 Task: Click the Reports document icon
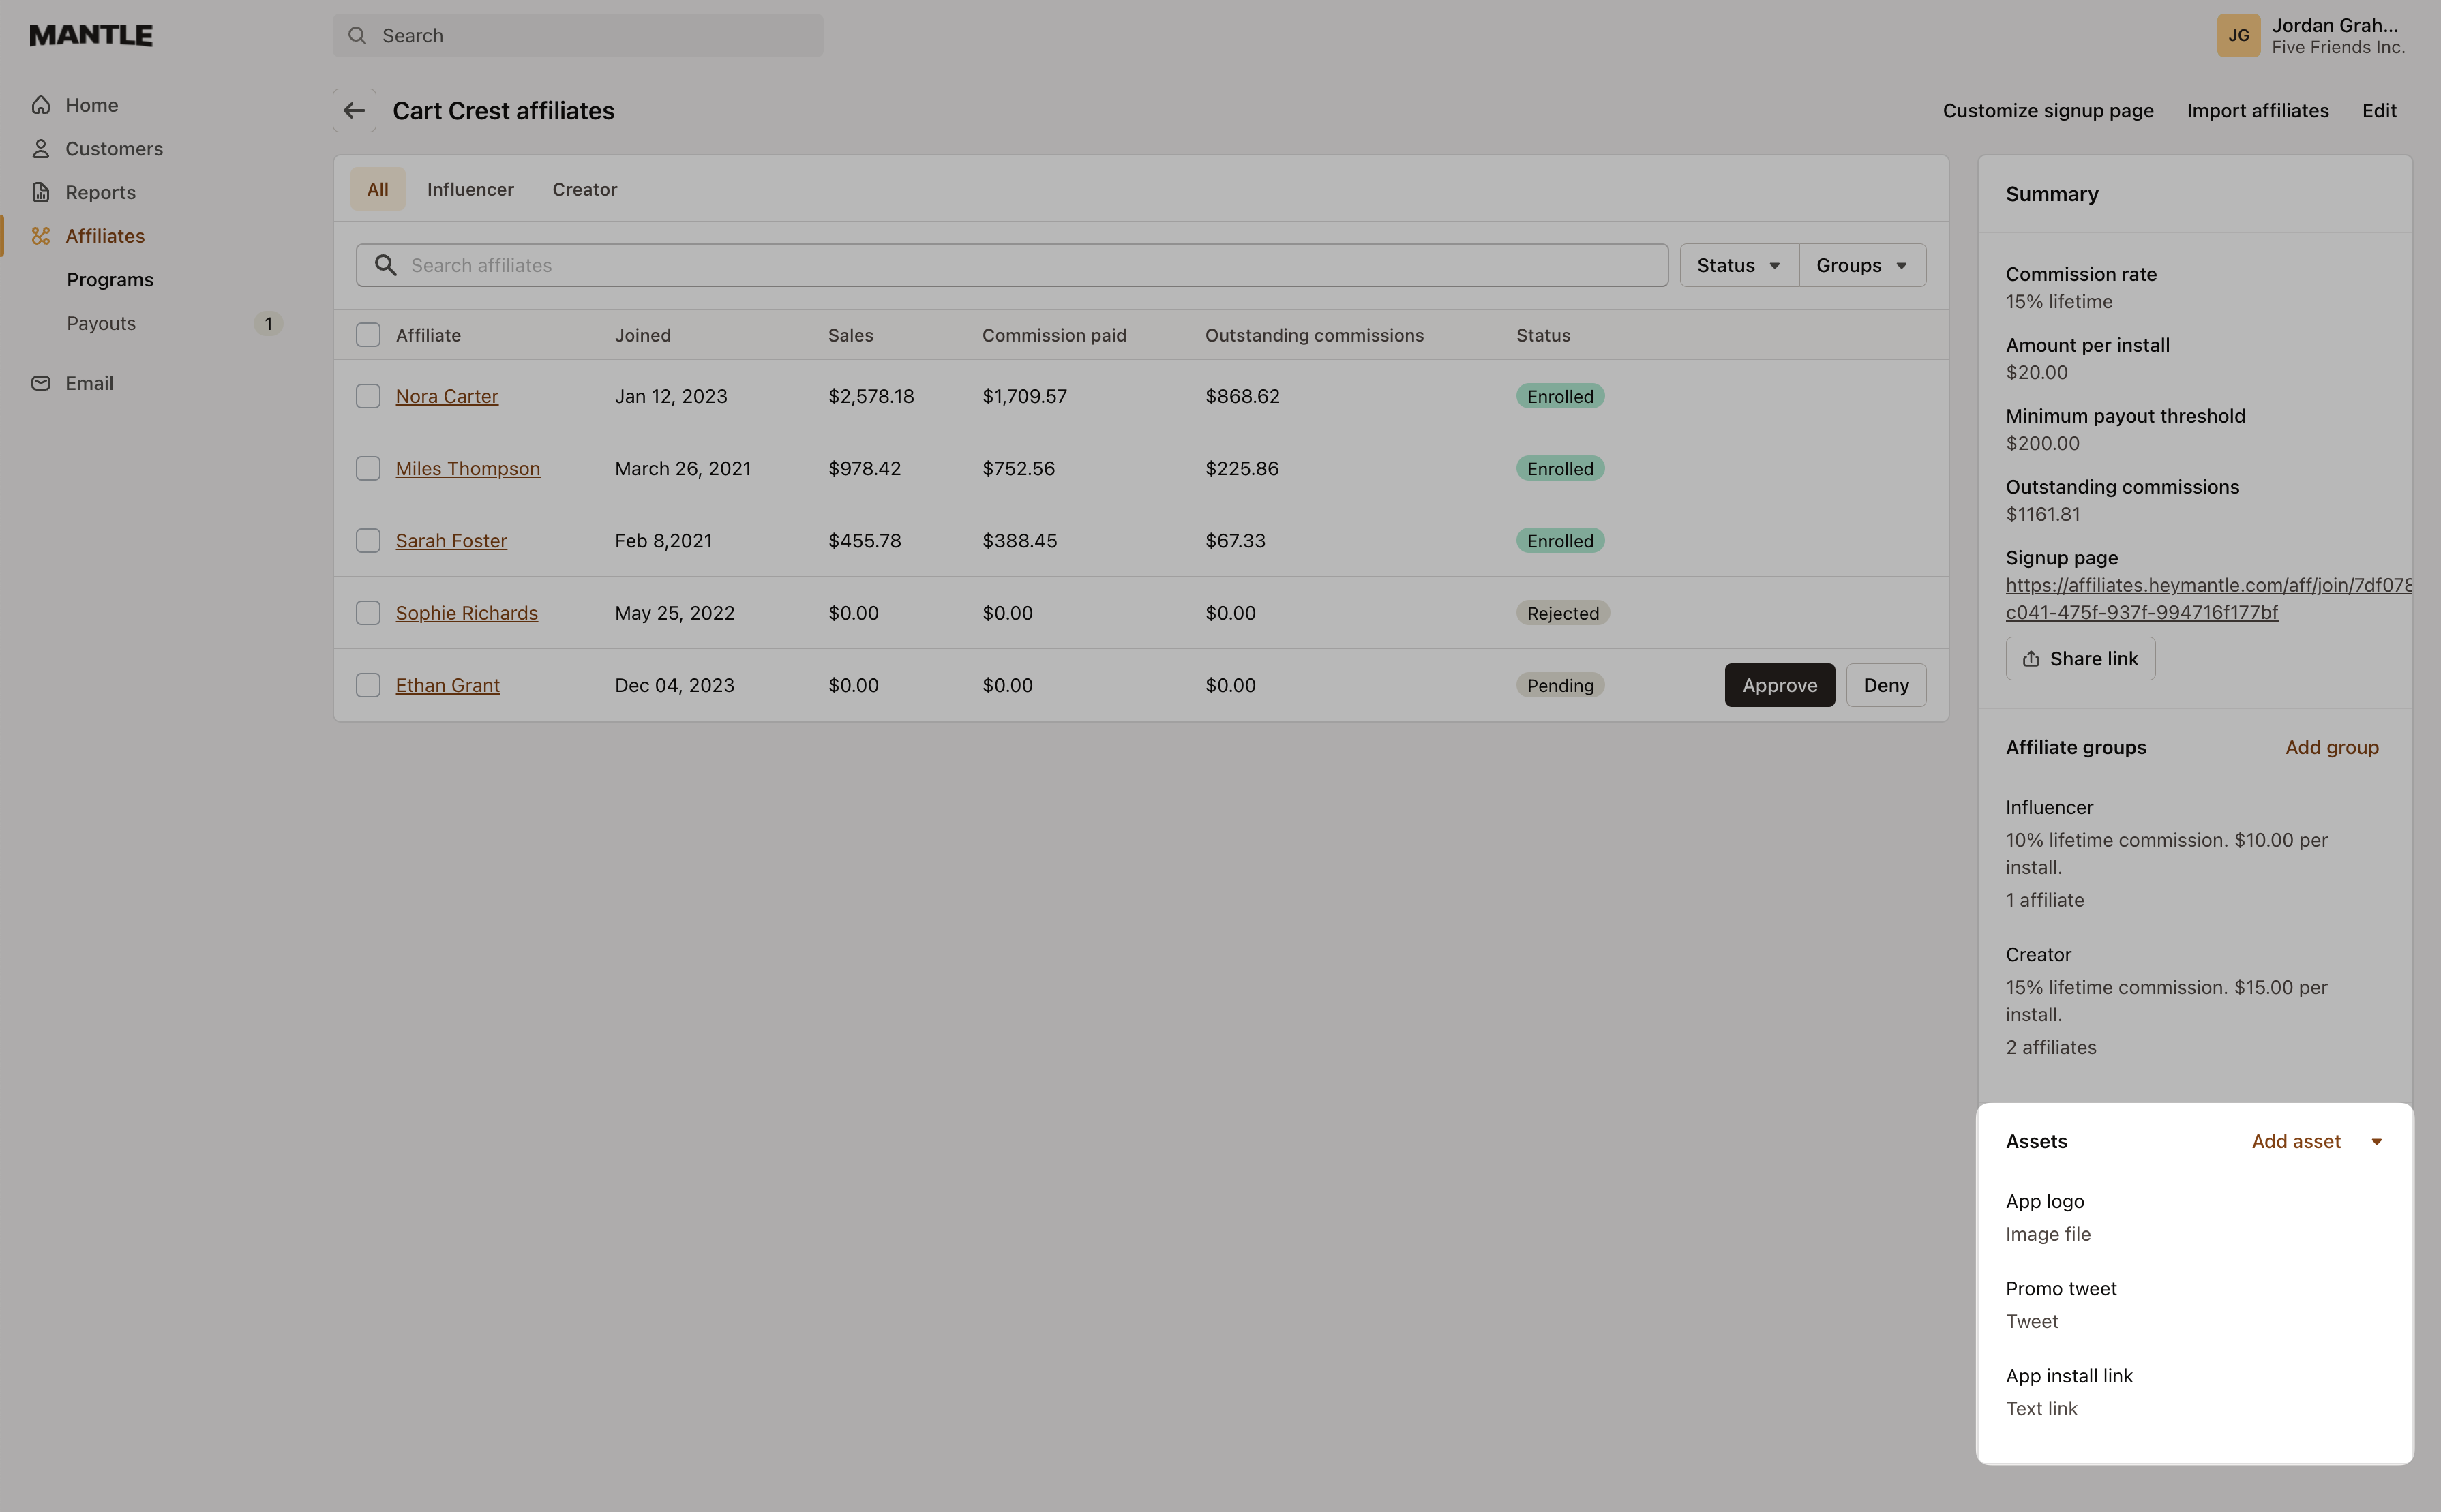41,192
